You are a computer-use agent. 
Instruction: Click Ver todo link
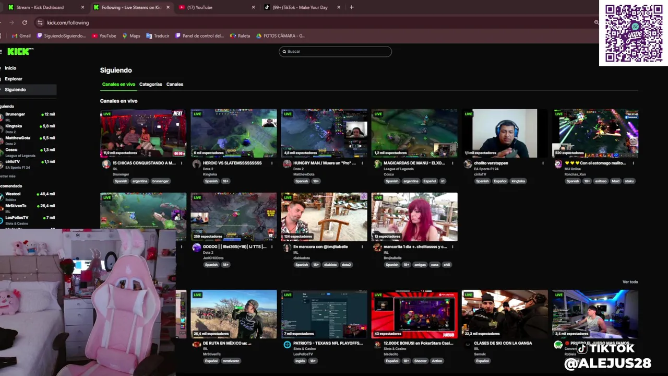tap(630, 282)
